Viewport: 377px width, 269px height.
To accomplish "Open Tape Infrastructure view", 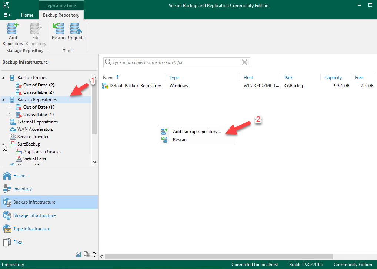I will (x=31, y=229).
